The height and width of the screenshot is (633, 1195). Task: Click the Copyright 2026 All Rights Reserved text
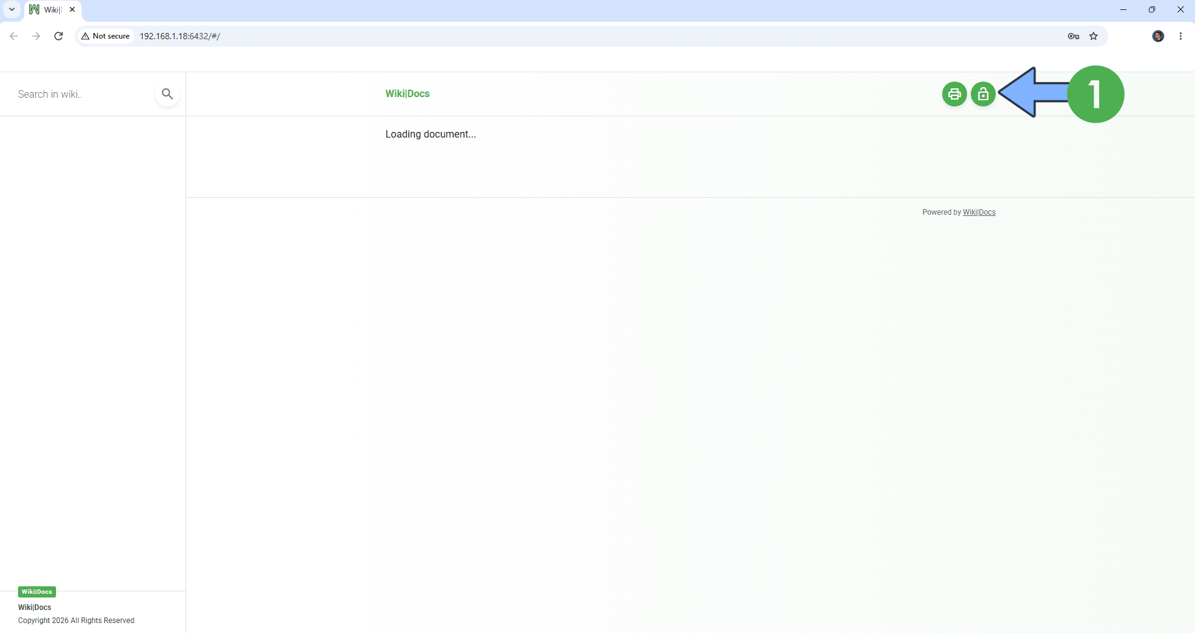pyautogui.click(x=76, y=621)
